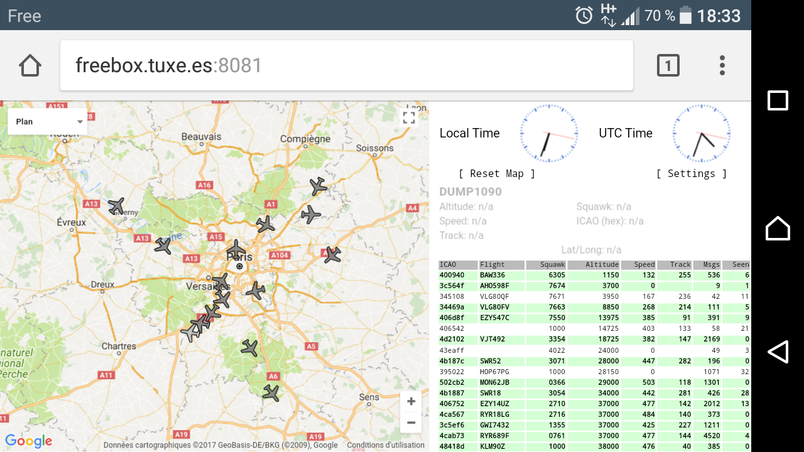Select the aircraft near Soissons
The width and height of the screenshot is (804, 452).
[x=318, y=186]
